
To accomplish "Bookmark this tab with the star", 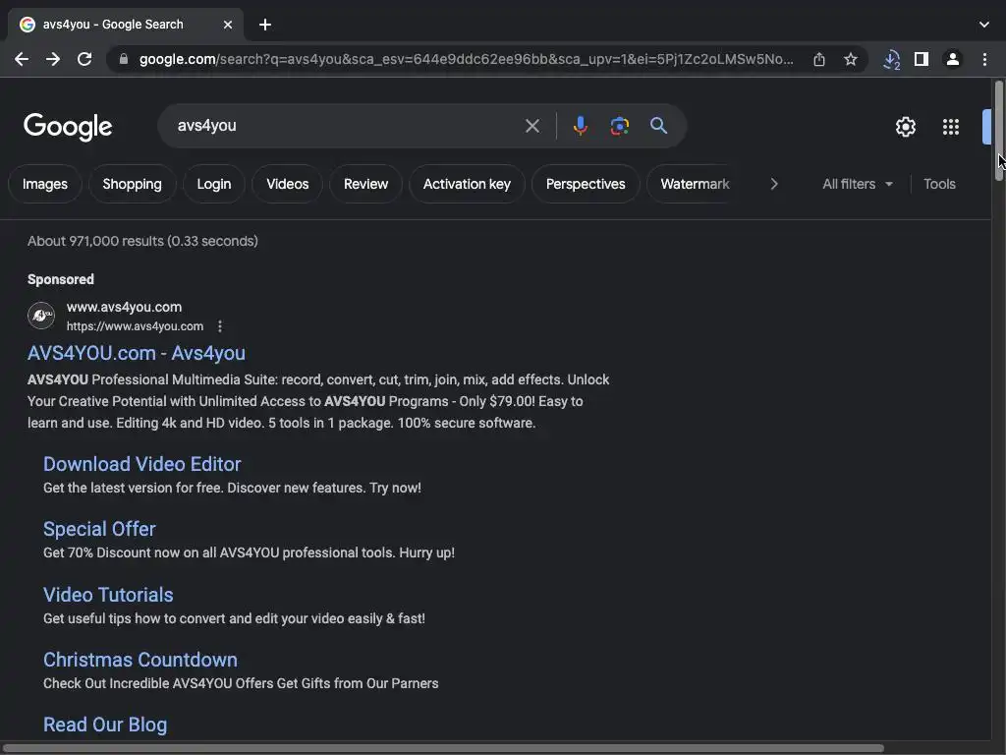I will click(851, 60).
